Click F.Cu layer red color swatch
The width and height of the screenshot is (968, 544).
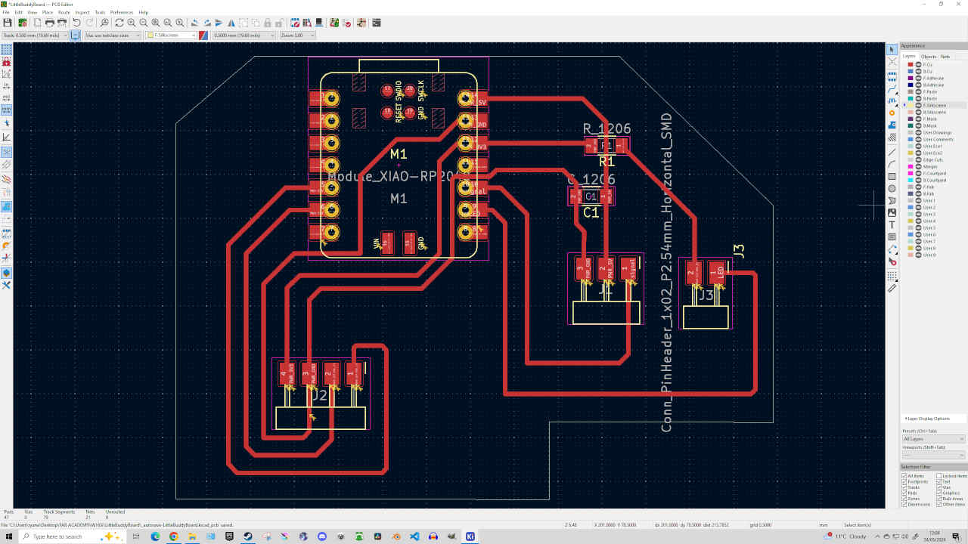(911, 64)
